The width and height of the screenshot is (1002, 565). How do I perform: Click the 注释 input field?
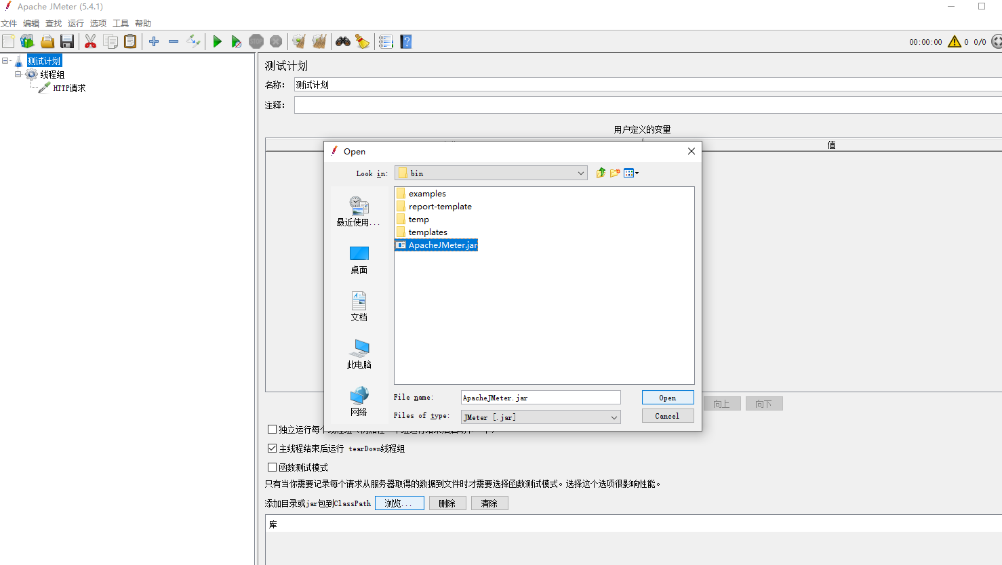pyautogui.click(x=648, y=105)
